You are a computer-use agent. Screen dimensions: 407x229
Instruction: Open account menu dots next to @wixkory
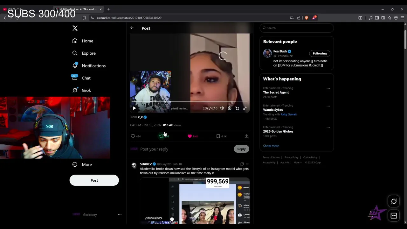click(x=120, y=215)
